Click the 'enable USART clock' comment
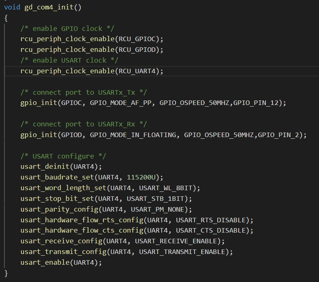The height and width of the screenshot is (282, 319). (x=69, y=60)
